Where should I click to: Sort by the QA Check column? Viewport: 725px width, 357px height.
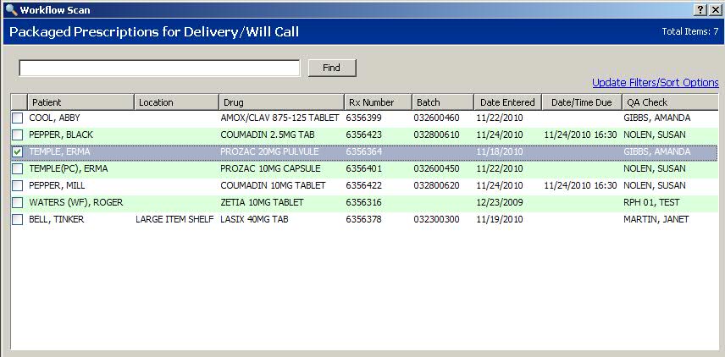pyautogui.click(x=669, y=102)
